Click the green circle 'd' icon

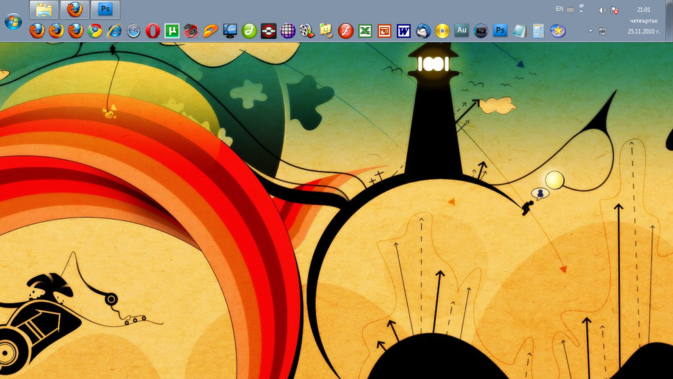point(249,31)
